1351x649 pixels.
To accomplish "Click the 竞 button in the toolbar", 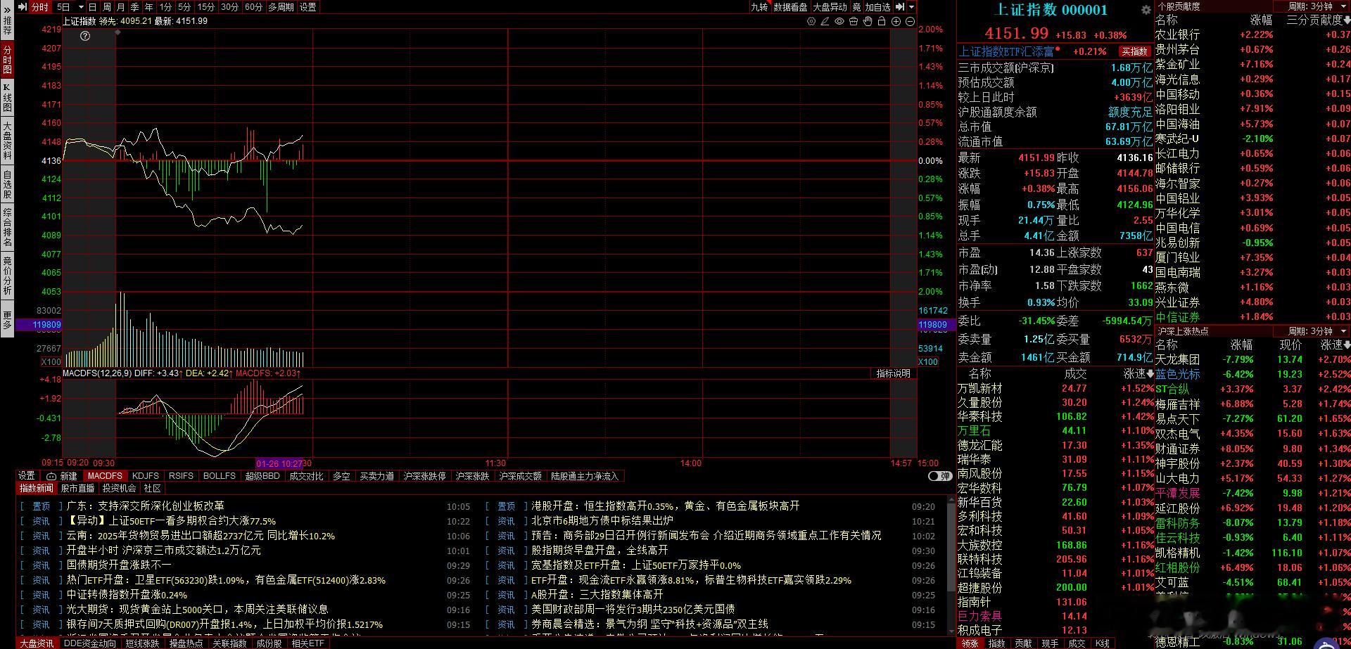I will [x=856, y=7].
